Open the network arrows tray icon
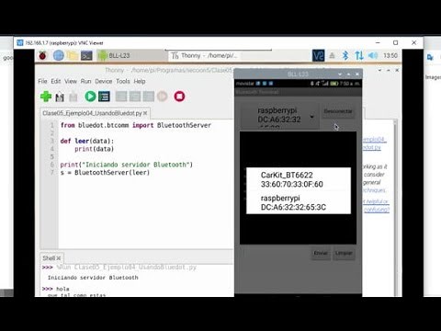The height and width of the screenshot is (331, 441). click(x=359, y=55)
